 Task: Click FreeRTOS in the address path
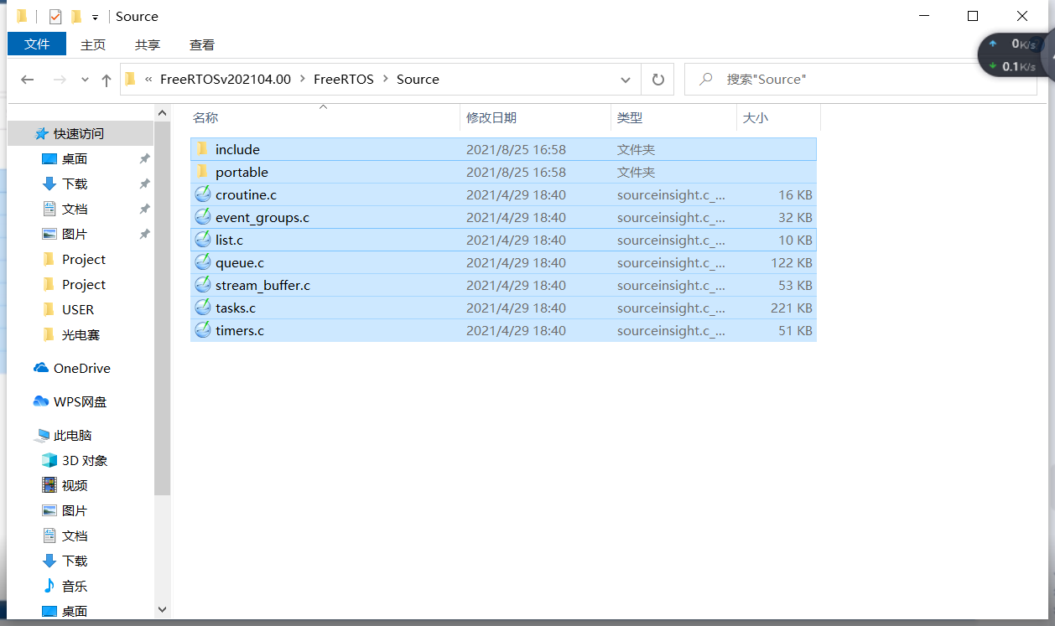[x=344, y=80]
